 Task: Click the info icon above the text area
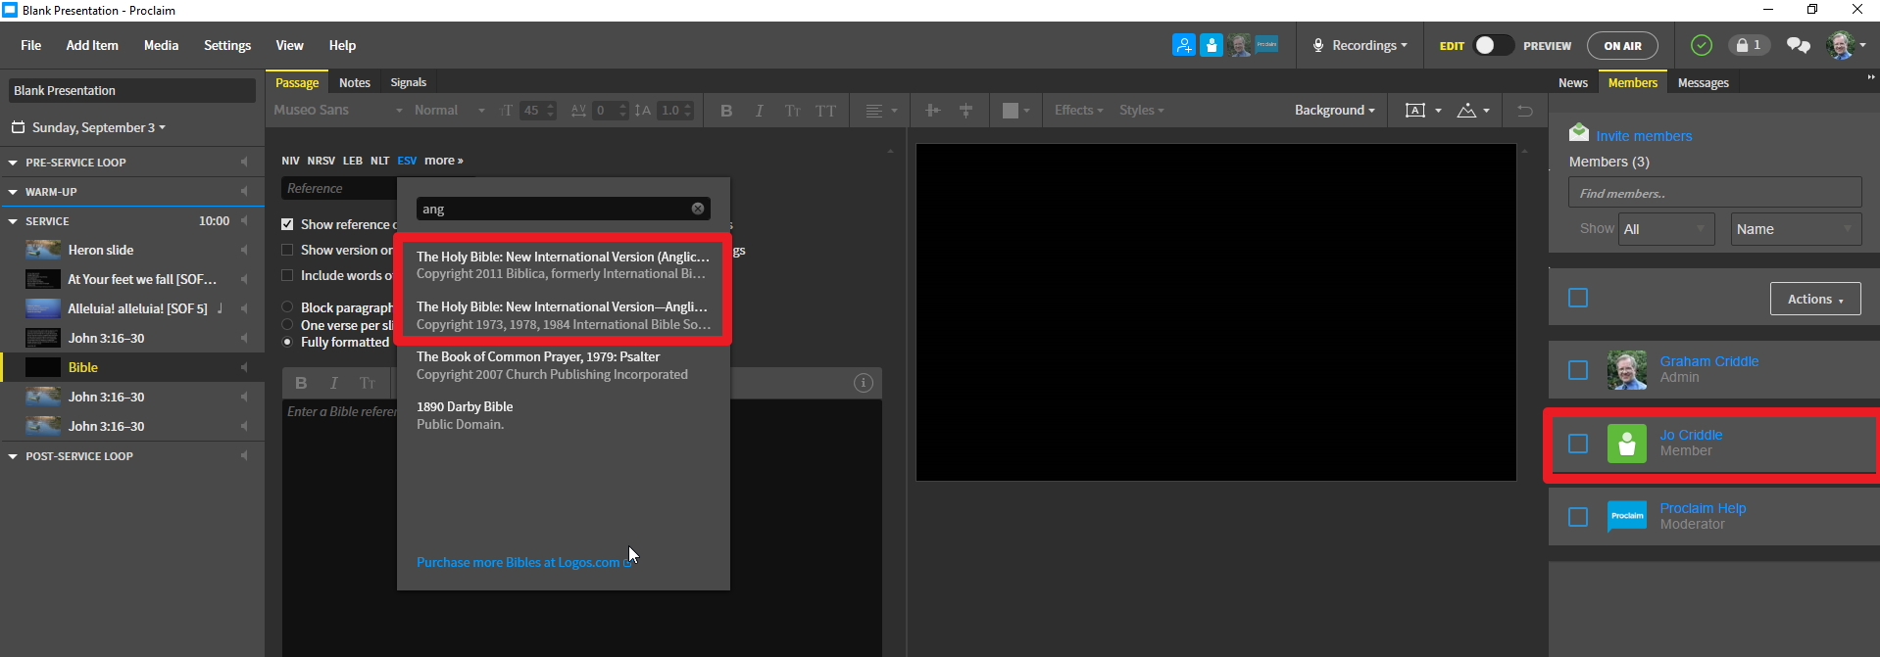pos(863,383)
